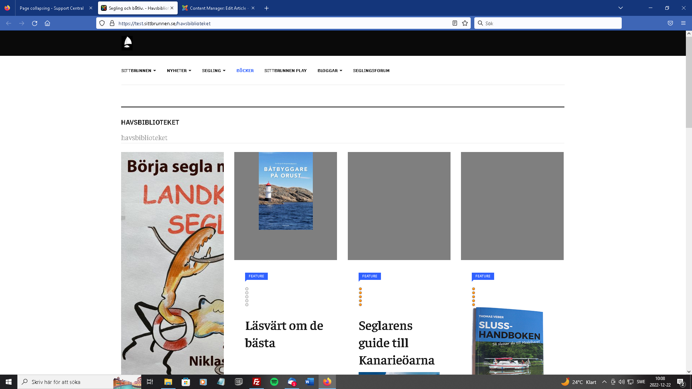The width and height of the screenshot is (692, 389).
Task: Open Spotify from the Windows taskbar
Action: coord(274,382)
